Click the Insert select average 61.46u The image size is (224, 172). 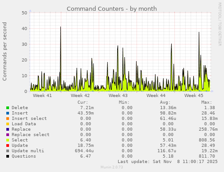[168, 119]
